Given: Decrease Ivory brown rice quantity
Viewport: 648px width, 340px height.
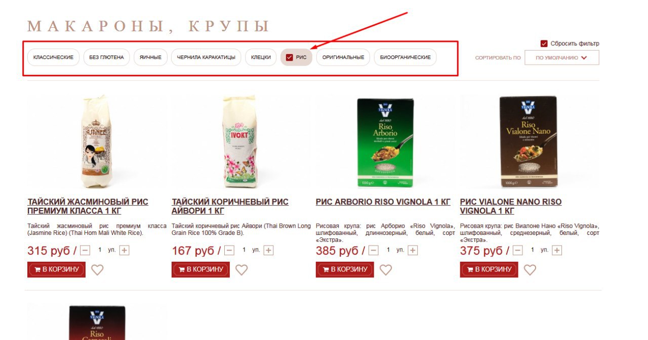Looking at the screenshot, I should 229,250.
